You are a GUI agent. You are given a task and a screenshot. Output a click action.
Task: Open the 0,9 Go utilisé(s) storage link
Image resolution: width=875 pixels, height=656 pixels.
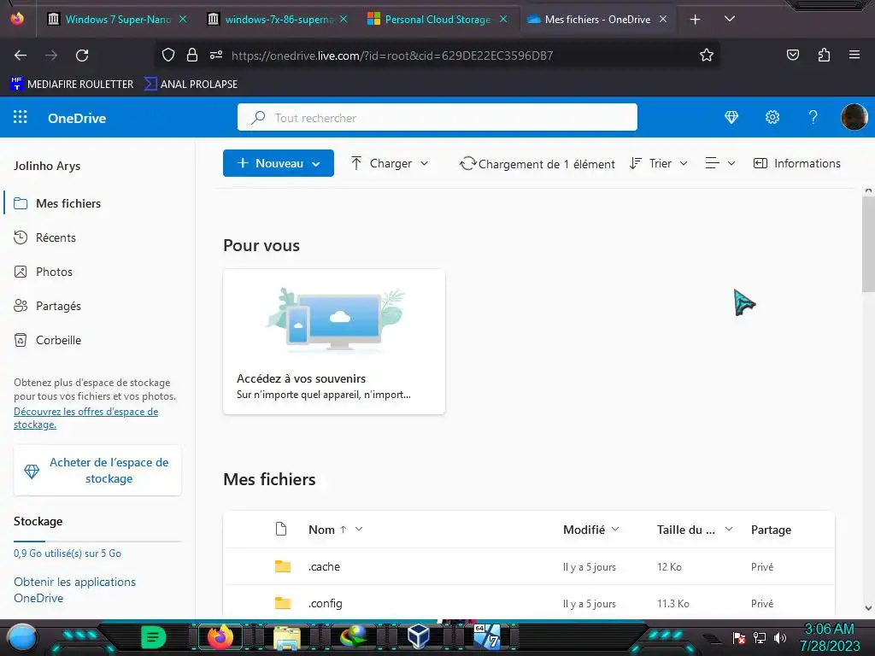point(68,553)
